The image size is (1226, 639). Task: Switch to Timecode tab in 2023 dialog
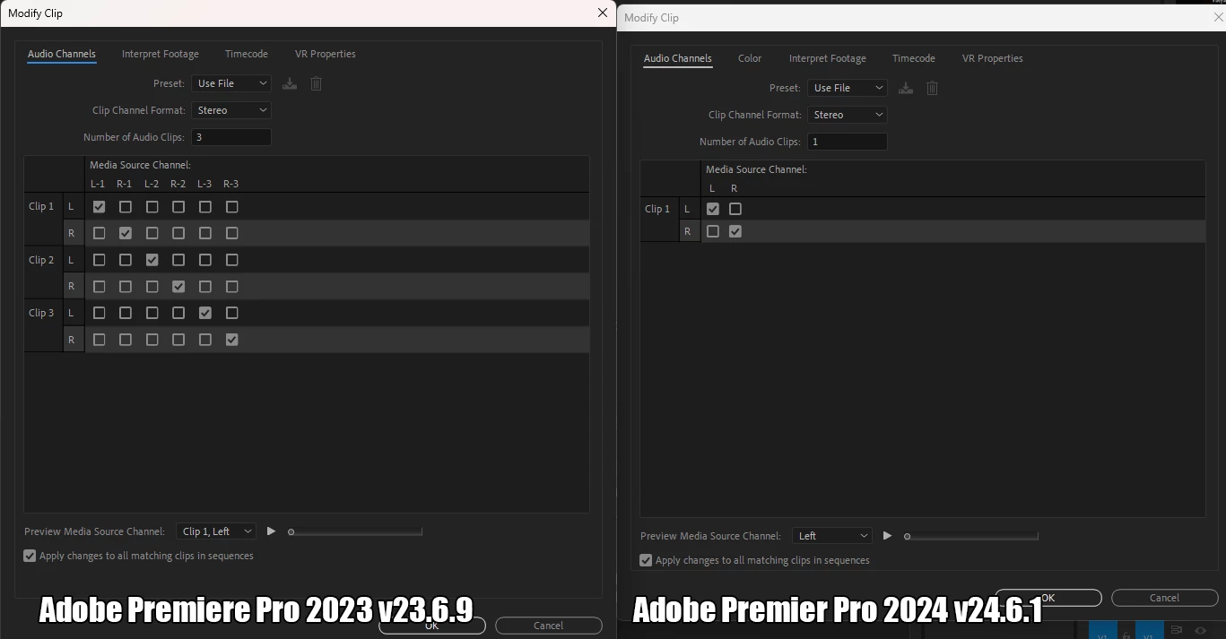coord(247,54)
